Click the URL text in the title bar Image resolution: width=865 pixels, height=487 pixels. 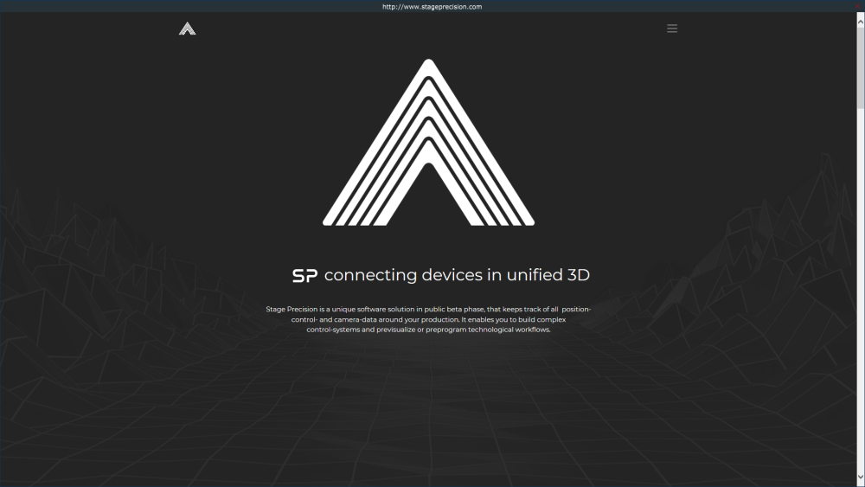tap(432, 7)
